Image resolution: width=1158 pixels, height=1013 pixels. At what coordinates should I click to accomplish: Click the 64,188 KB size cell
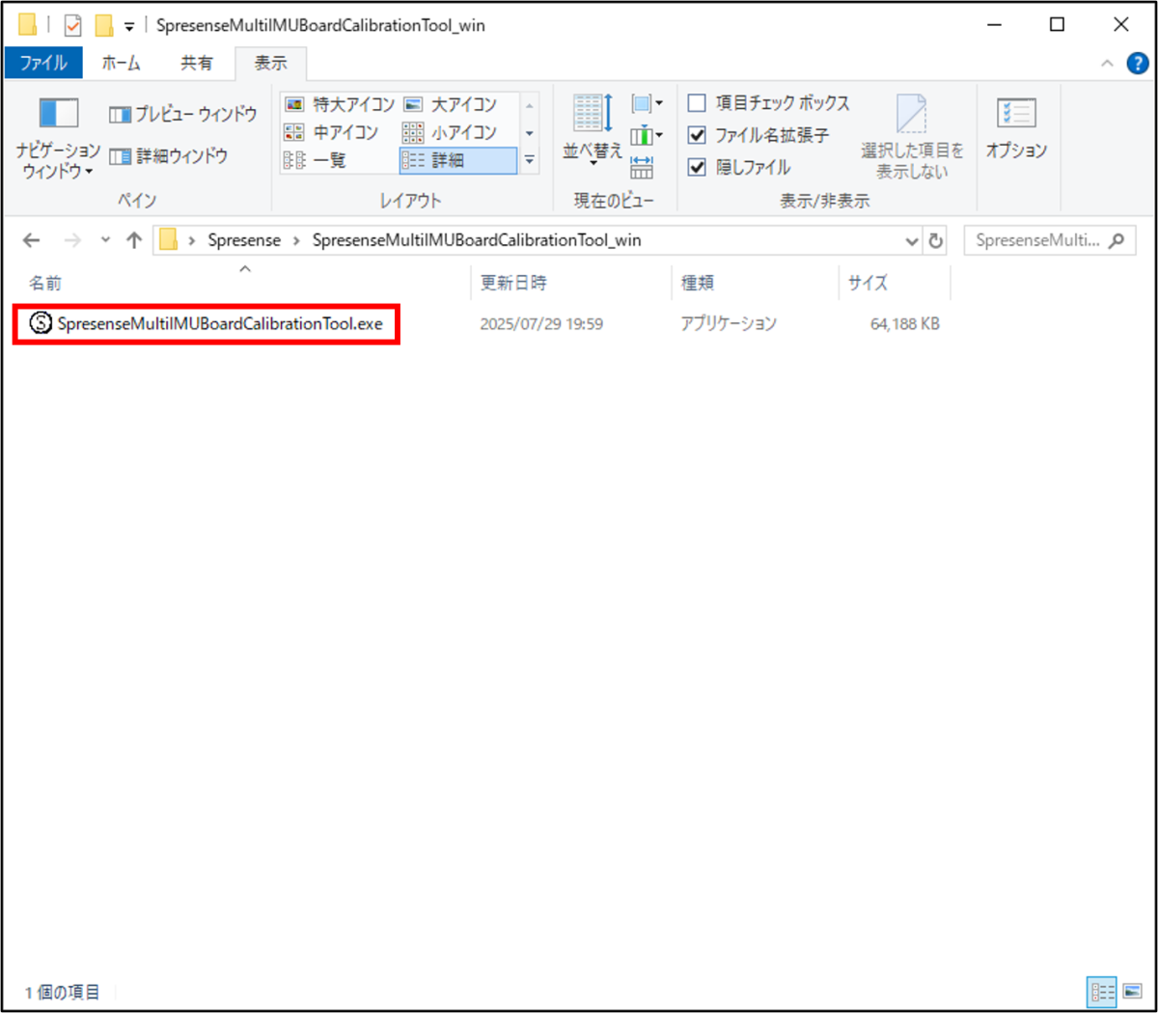(904, 324)
